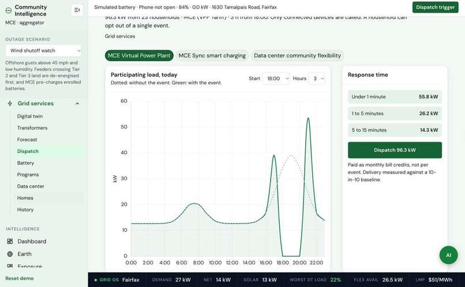The image size is (465, 287).
Task: Open the Start time 18:00 dropdown
Action: coord(276,79)
